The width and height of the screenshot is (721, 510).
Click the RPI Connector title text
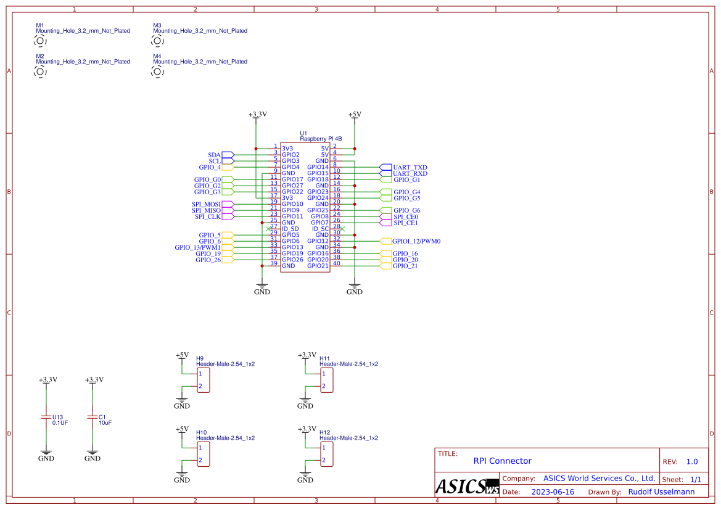click(x=503, y=461)
